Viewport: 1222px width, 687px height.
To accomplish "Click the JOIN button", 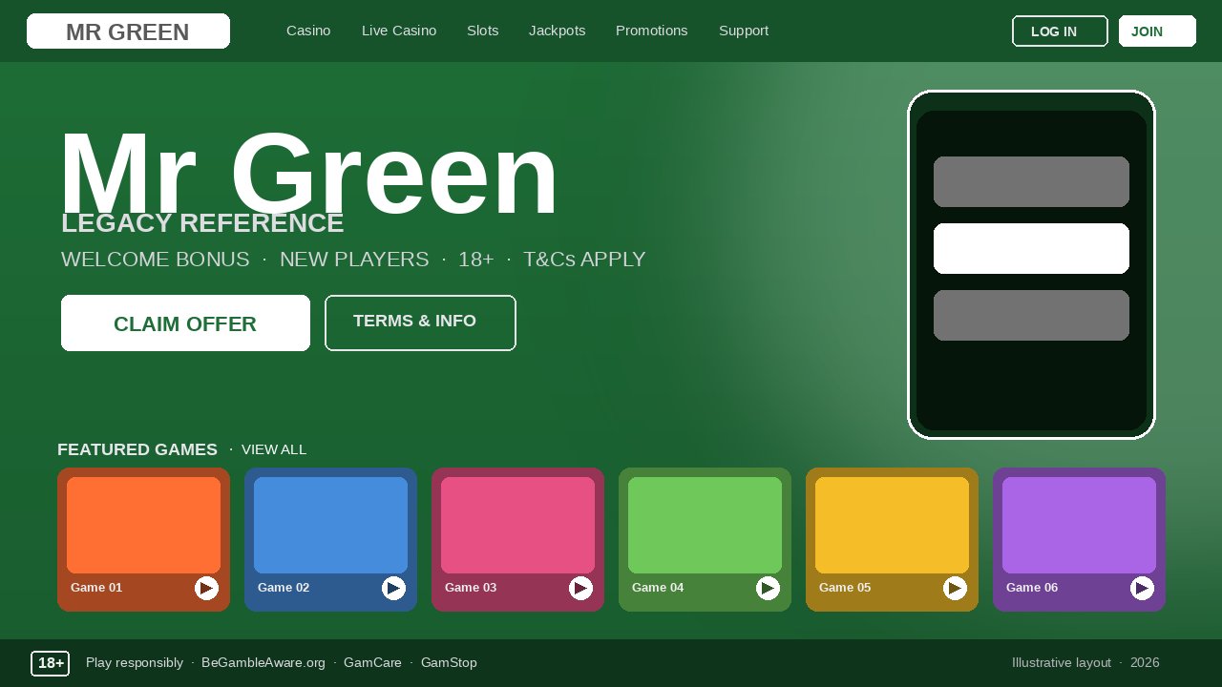I will 1157,31.
